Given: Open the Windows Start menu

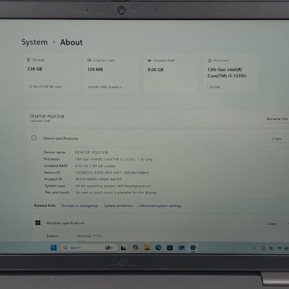Looking at the screenshot, I should (x=53, y=248).
